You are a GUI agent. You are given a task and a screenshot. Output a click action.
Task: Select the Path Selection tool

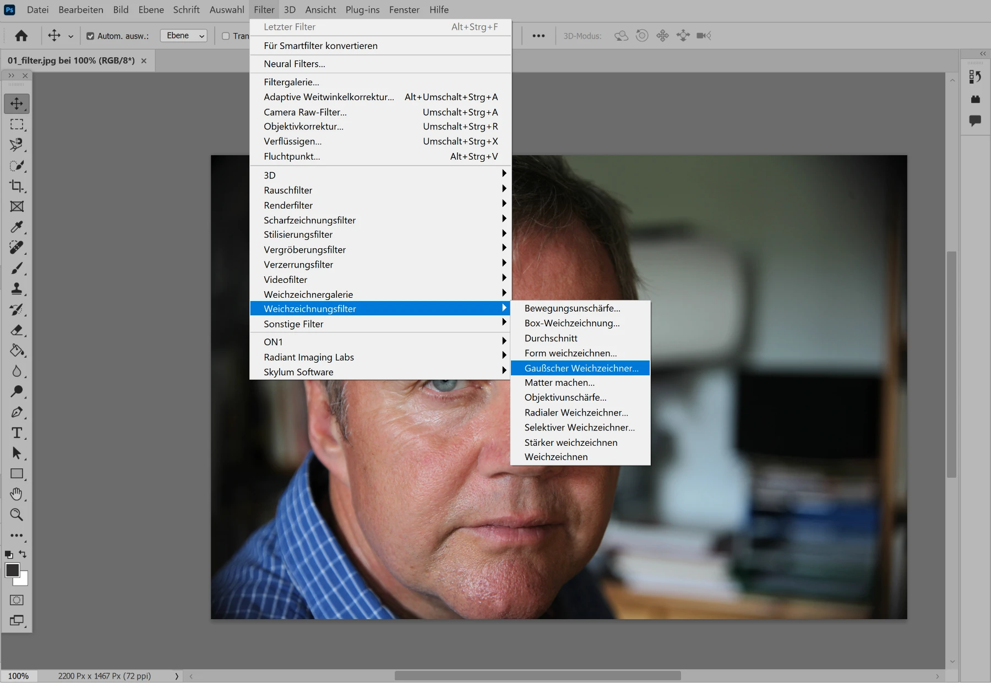pyautogui.click(x=17, y=453)
